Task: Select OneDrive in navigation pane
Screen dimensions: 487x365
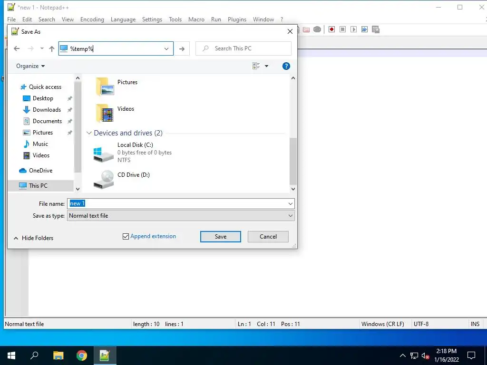Action: click(36, 171)
